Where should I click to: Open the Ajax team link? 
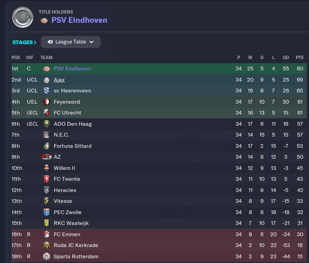[59, 80]
